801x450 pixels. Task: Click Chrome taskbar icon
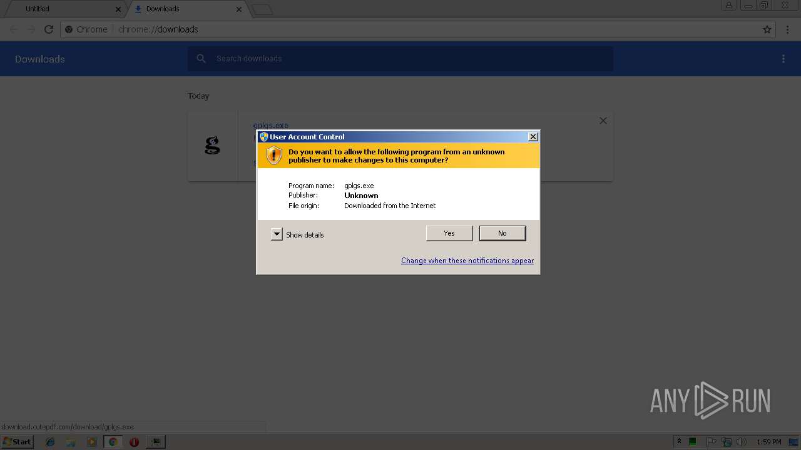tap(113, 442)
